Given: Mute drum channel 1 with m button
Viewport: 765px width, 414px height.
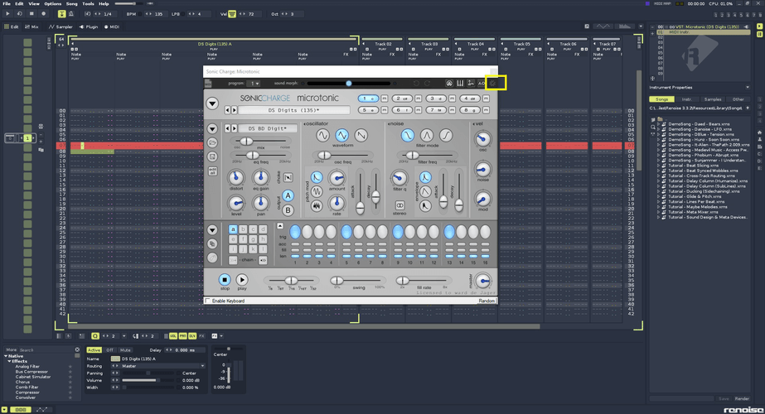Looking at the screenshot, I should (x=384, y=99).
